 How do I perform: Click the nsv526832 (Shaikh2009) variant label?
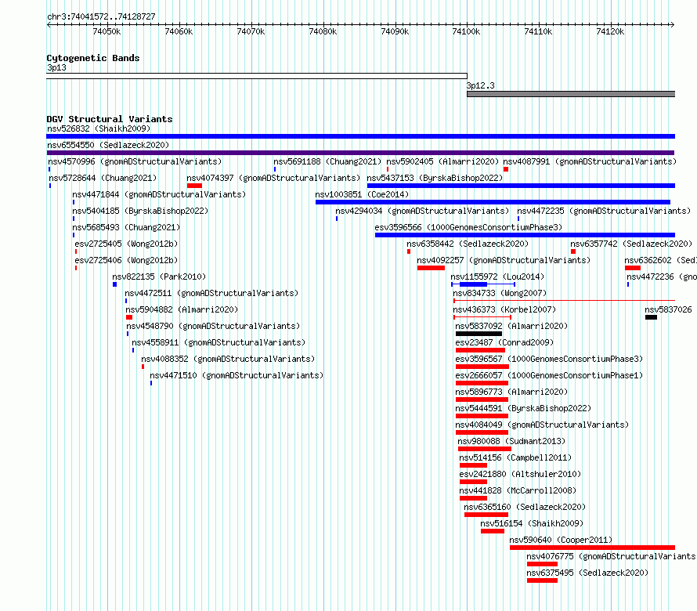tap(99, 128)
